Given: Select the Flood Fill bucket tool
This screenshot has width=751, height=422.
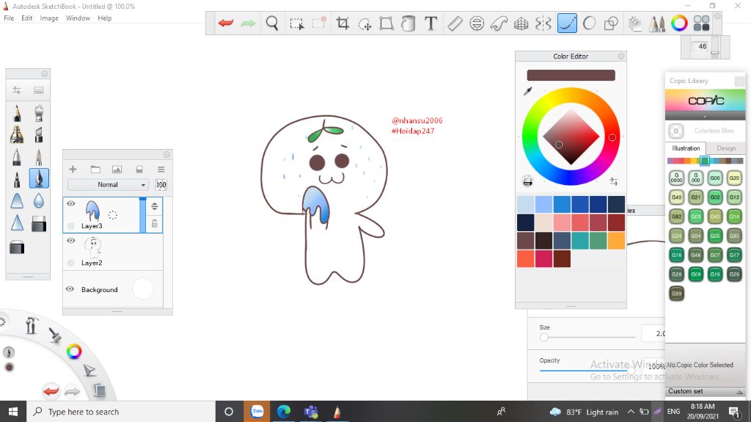Looking at the screenshot, I should pos(408,23).
